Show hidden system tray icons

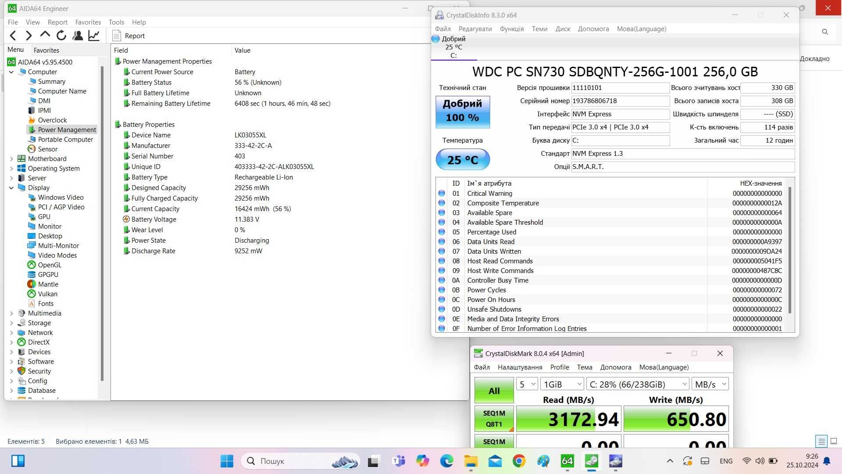click(670, 461)
